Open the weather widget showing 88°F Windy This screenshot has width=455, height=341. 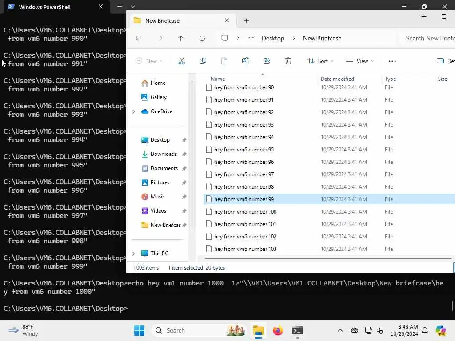tap(23, 330)
